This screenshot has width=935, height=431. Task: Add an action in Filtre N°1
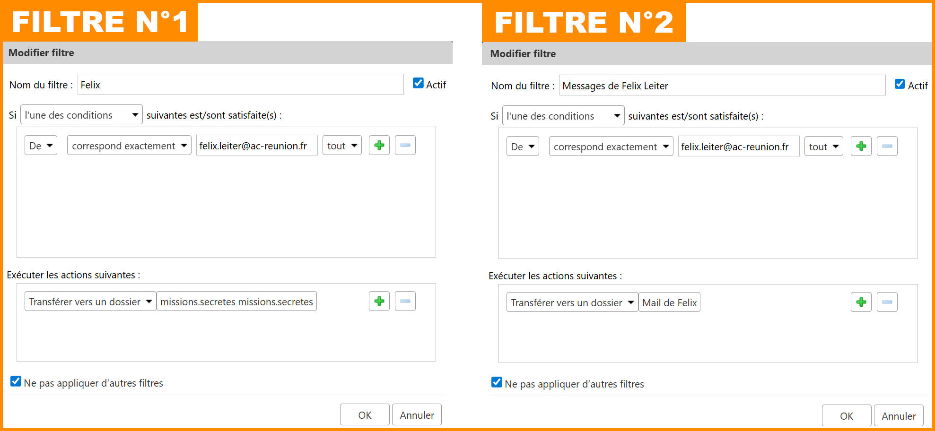pyautogui.click(x=379, y=302)
